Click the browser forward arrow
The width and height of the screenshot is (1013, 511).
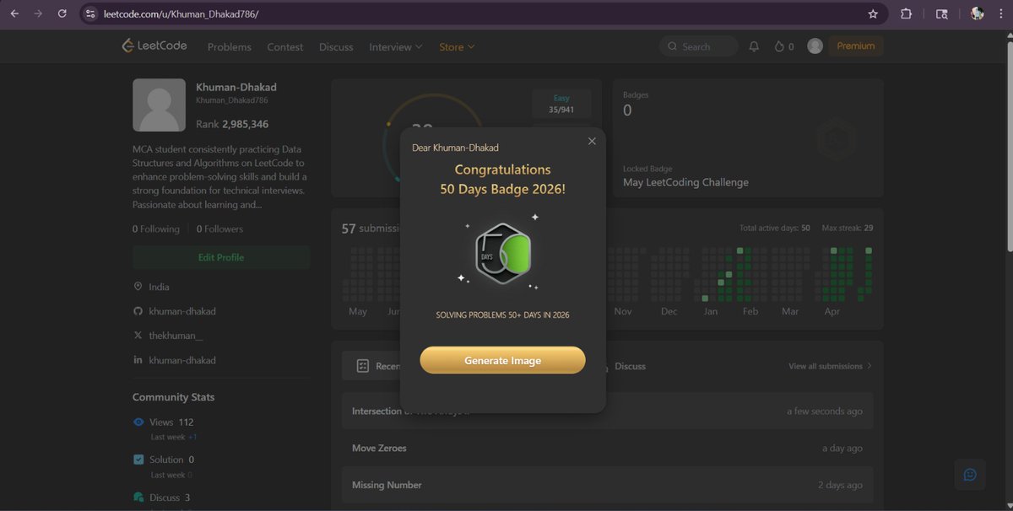pos(38,14)
